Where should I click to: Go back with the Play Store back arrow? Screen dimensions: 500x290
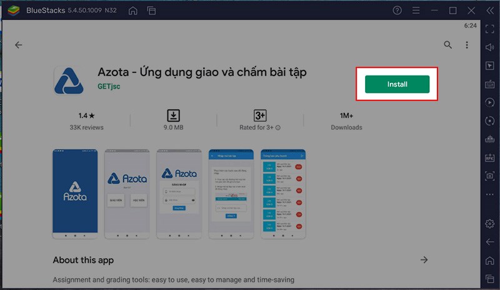19,45
